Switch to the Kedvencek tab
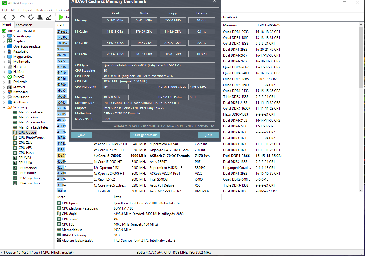Viewport: 365px width, 256px height. click(x=24, y=25)
